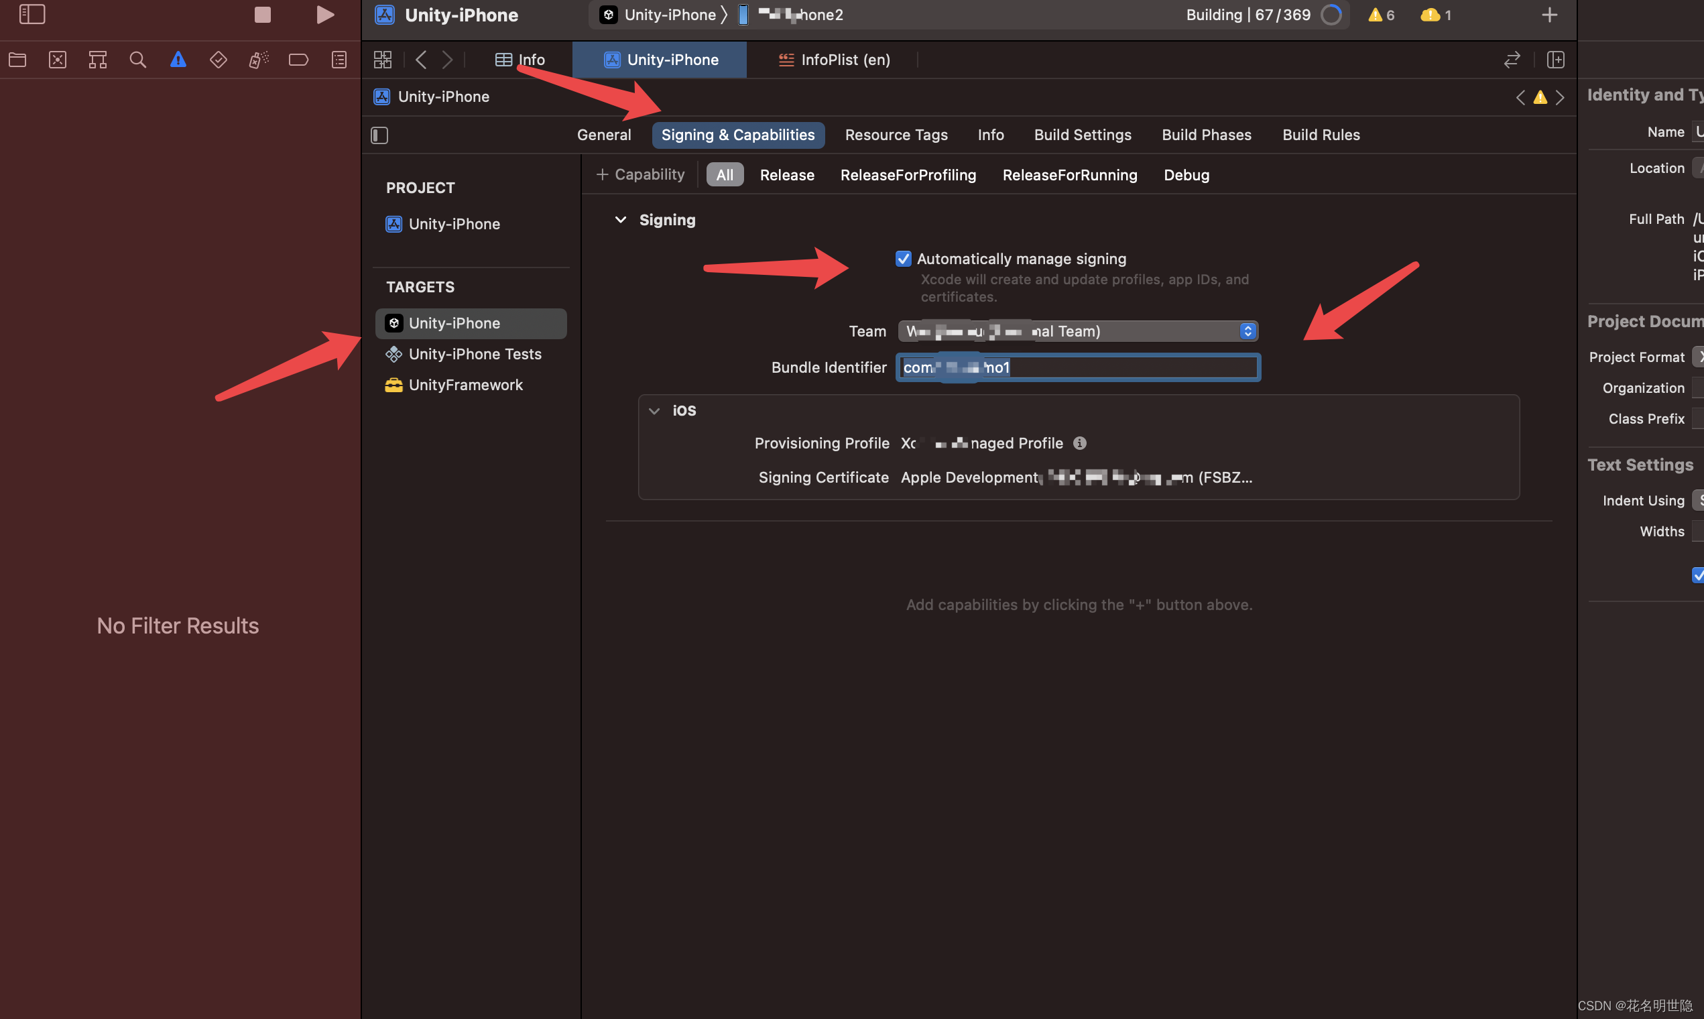Edit the Bundle Identifier field
The height and width of the screenshot is (1019, 1704).
pos(1078,367)
